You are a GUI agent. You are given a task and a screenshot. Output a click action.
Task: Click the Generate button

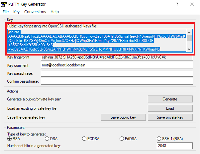tap(170, 99)
